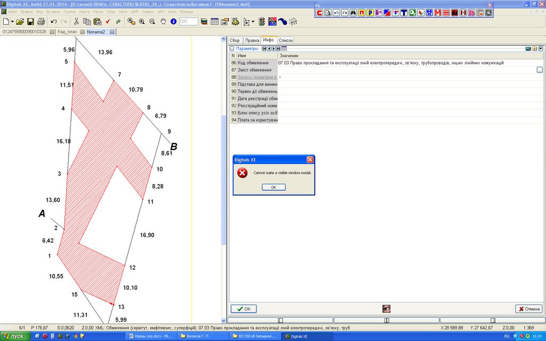The width and height of the screenshot is (546, 341).
Task: Click the Отмена button
Action: click(x=529, y=308)
